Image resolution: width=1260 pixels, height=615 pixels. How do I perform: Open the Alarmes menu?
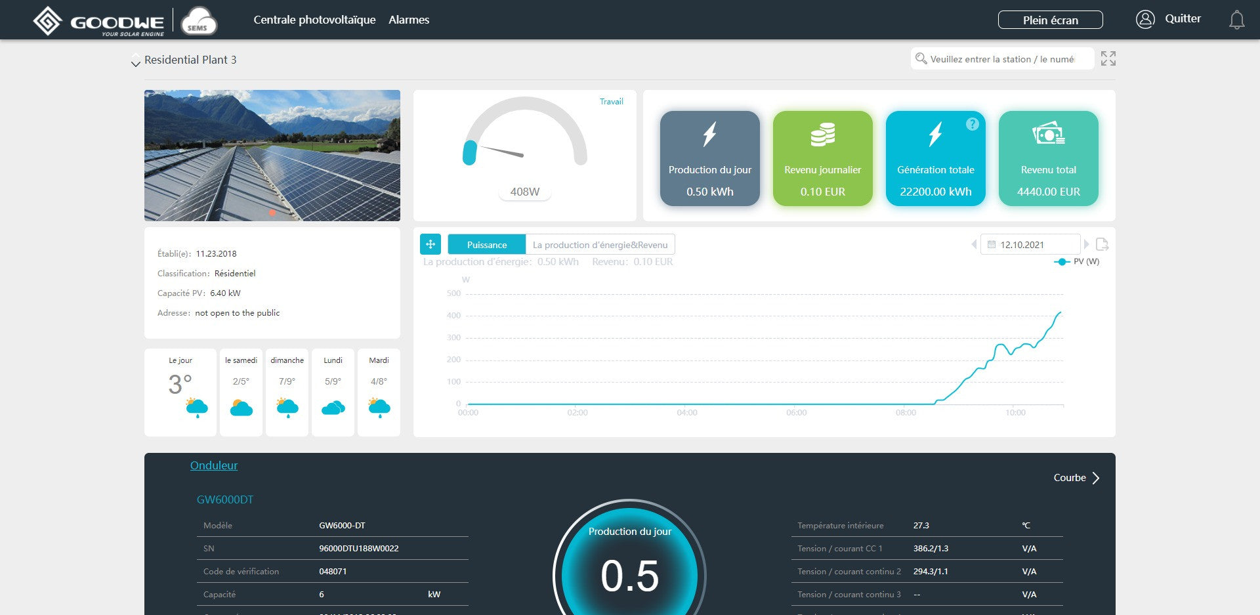click(x=409, y=20)
